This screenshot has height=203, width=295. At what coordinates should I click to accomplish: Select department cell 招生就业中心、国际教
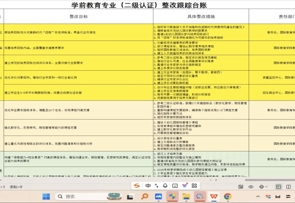[272, 93]
